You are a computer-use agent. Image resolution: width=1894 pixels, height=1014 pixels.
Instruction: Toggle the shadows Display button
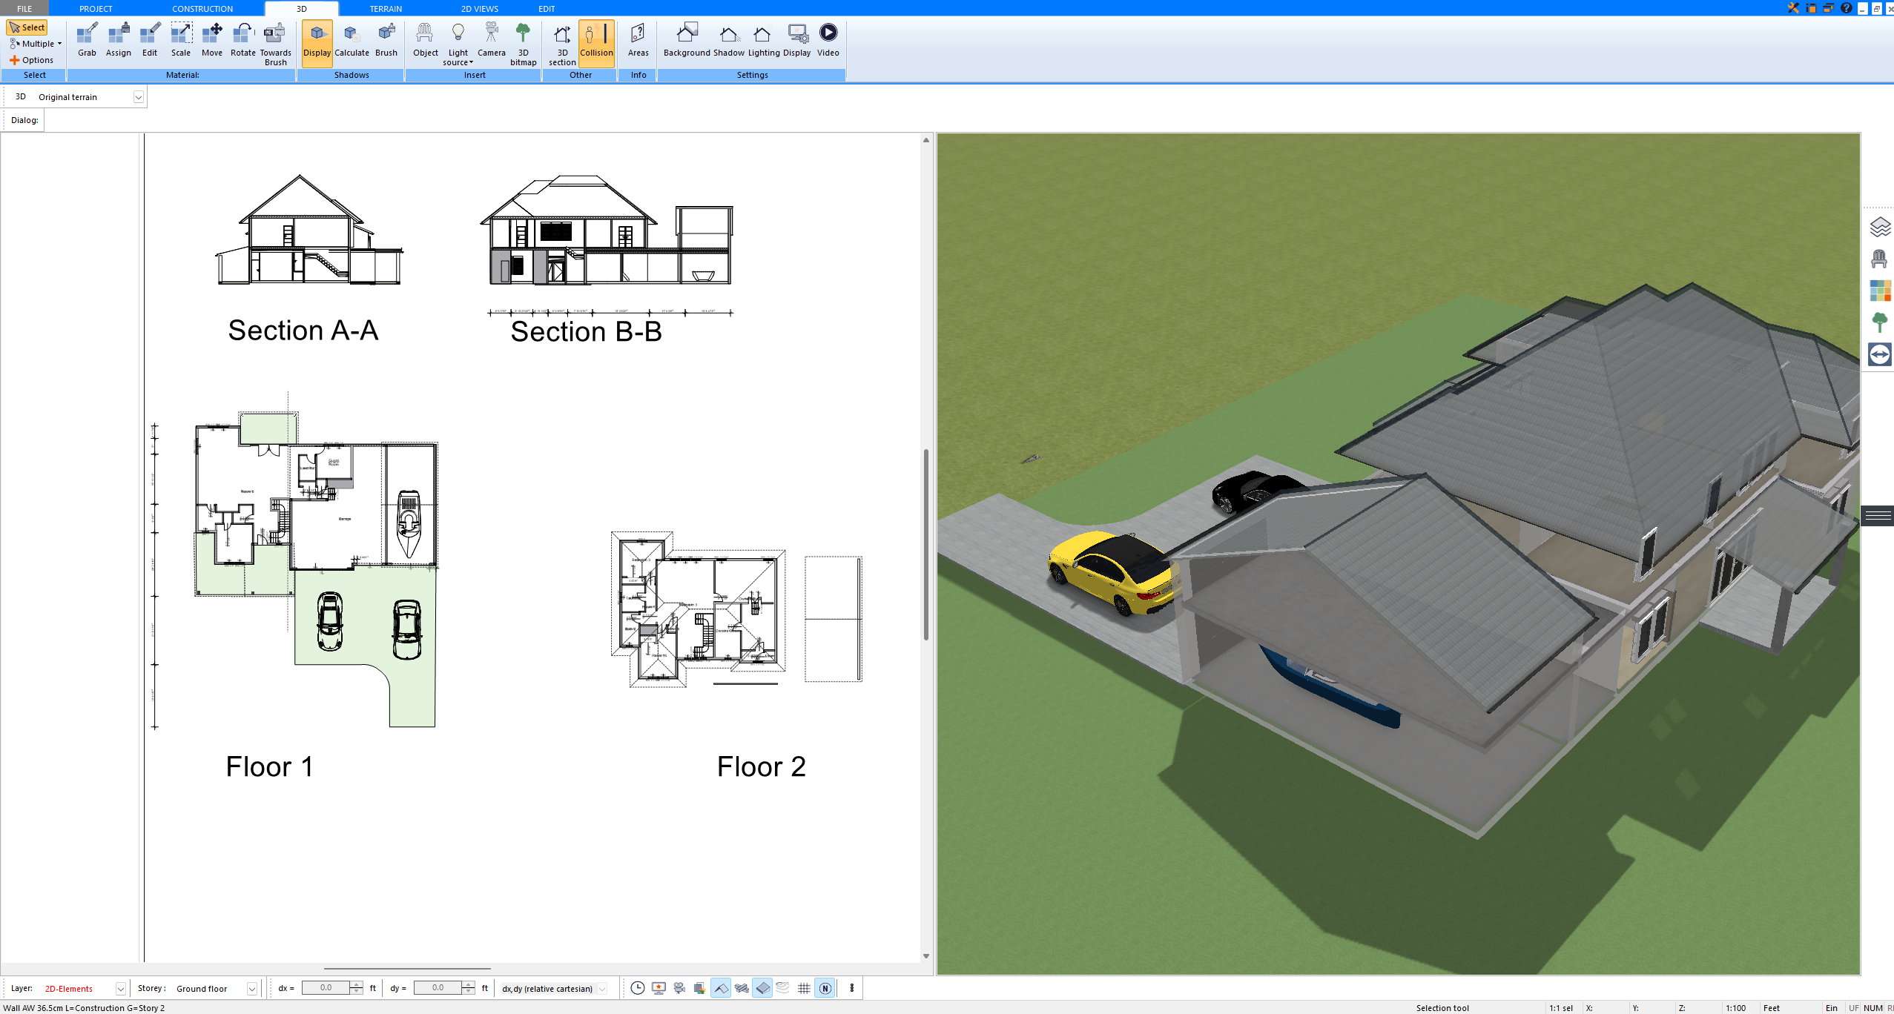pos(317,43)
